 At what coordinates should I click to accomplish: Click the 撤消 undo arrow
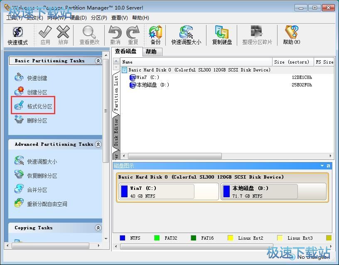pos(115,35)
